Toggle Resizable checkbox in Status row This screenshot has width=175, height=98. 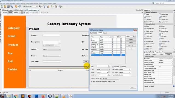pyautogui.click(x=112, y=55)
